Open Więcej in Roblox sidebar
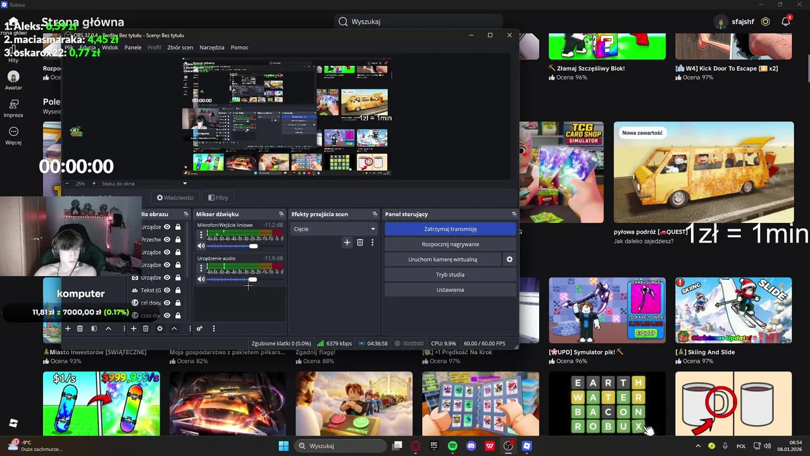Image resolution: width=810 pixels, height=456 pixels. [13, 136]
